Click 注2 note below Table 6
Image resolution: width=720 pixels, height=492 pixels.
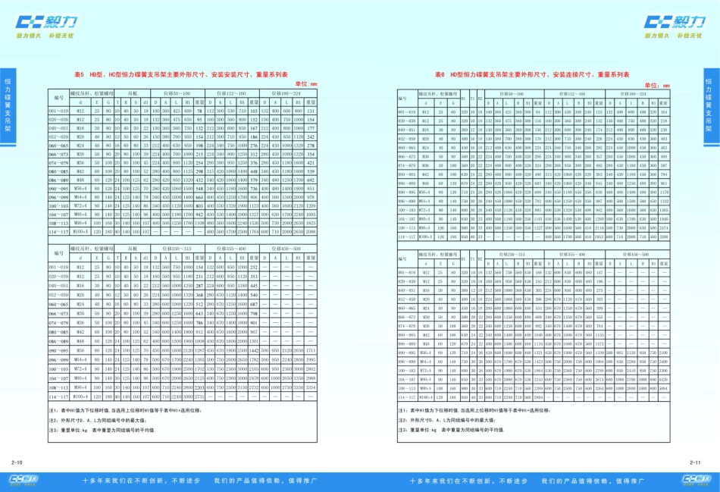(x=447, y=420)
